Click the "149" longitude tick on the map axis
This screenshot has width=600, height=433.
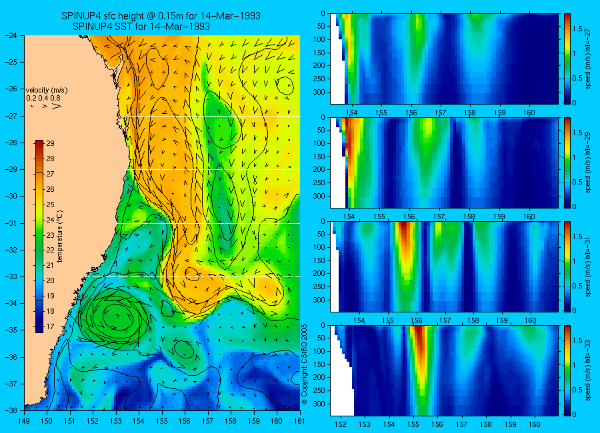[x=24, y=422]
